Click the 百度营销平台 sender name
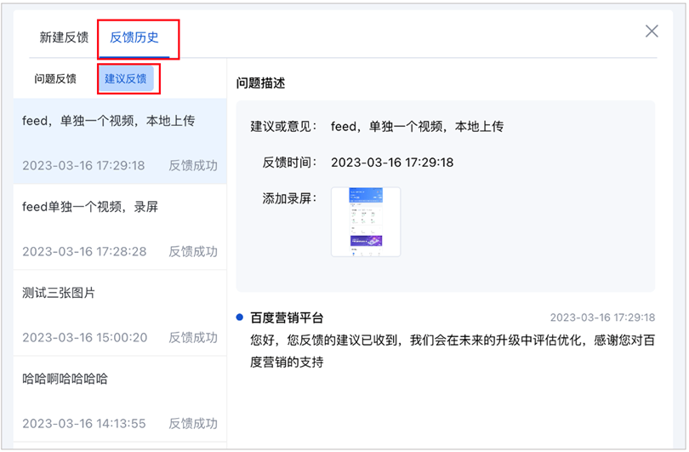Screen dimensions: 689x452 [287, 318]
